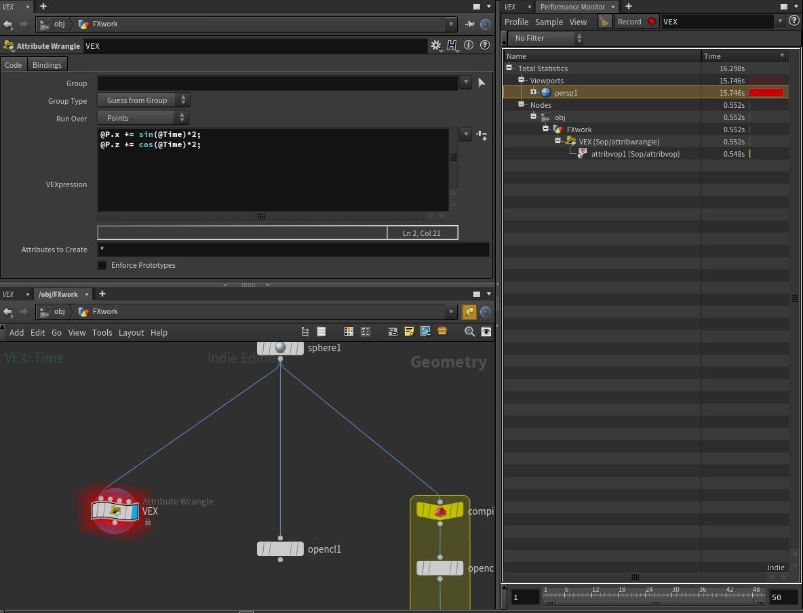Open the Layout menu in network editor
Viewport: 803px width, 613px height.
131,332
